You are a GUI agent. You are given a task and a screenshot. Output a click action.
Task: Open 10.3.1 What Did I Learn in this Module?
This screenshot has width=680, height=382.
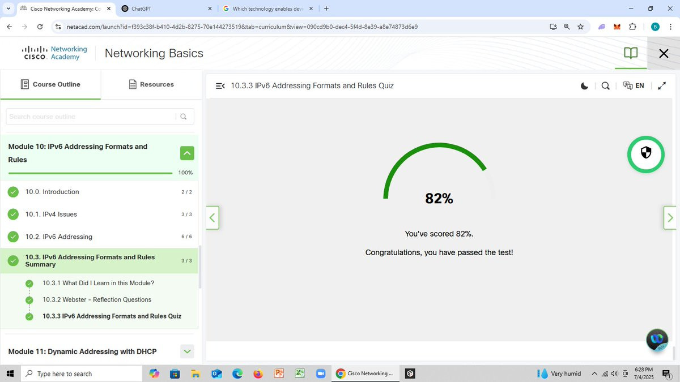click(x=98, y=283)
